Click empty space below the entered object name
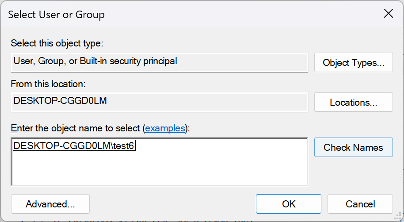This screenshot has width=404, height=222. pyautogui.click(x=159, y=170)
